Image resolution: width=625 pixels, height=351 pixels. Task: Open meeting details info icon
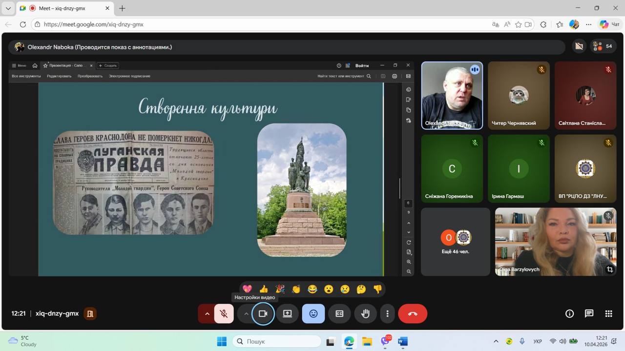pos(569,314)
